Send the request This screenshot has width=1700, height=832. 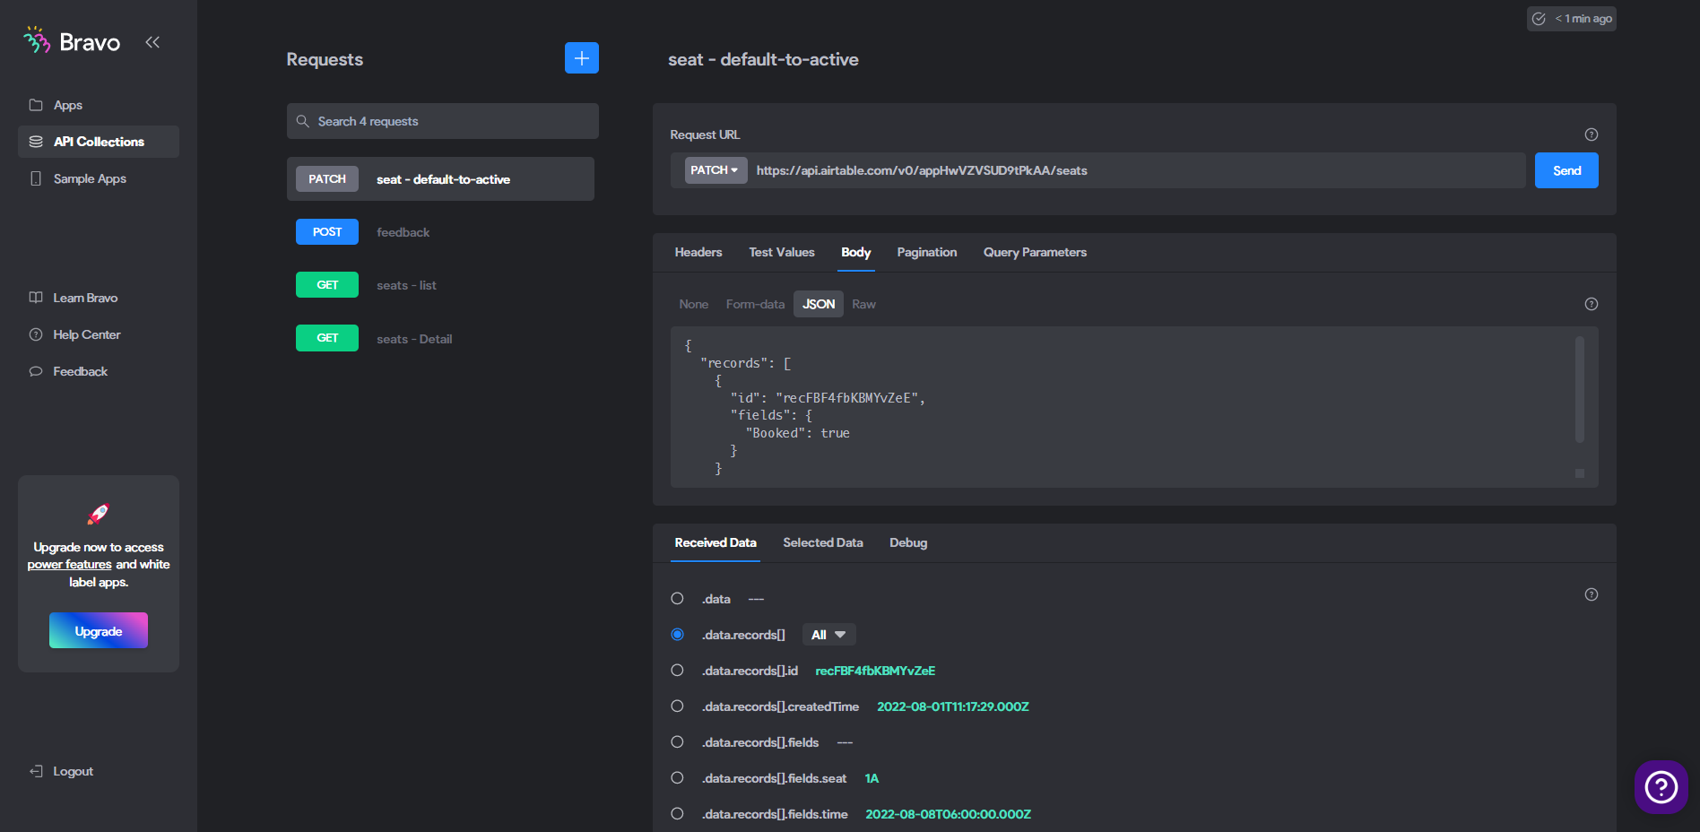(x=1566, y=170)
